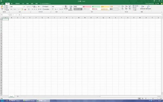Viewport: 163px width, 102px height.
Task: Open the Format as Table icon
Action: pyautogui.click(x=71, y=7)
